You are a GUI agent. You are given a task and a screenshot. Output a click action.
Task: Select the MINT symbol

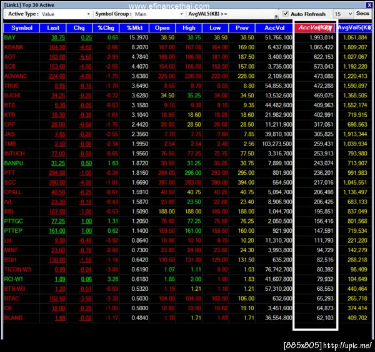tap(11, 250)
